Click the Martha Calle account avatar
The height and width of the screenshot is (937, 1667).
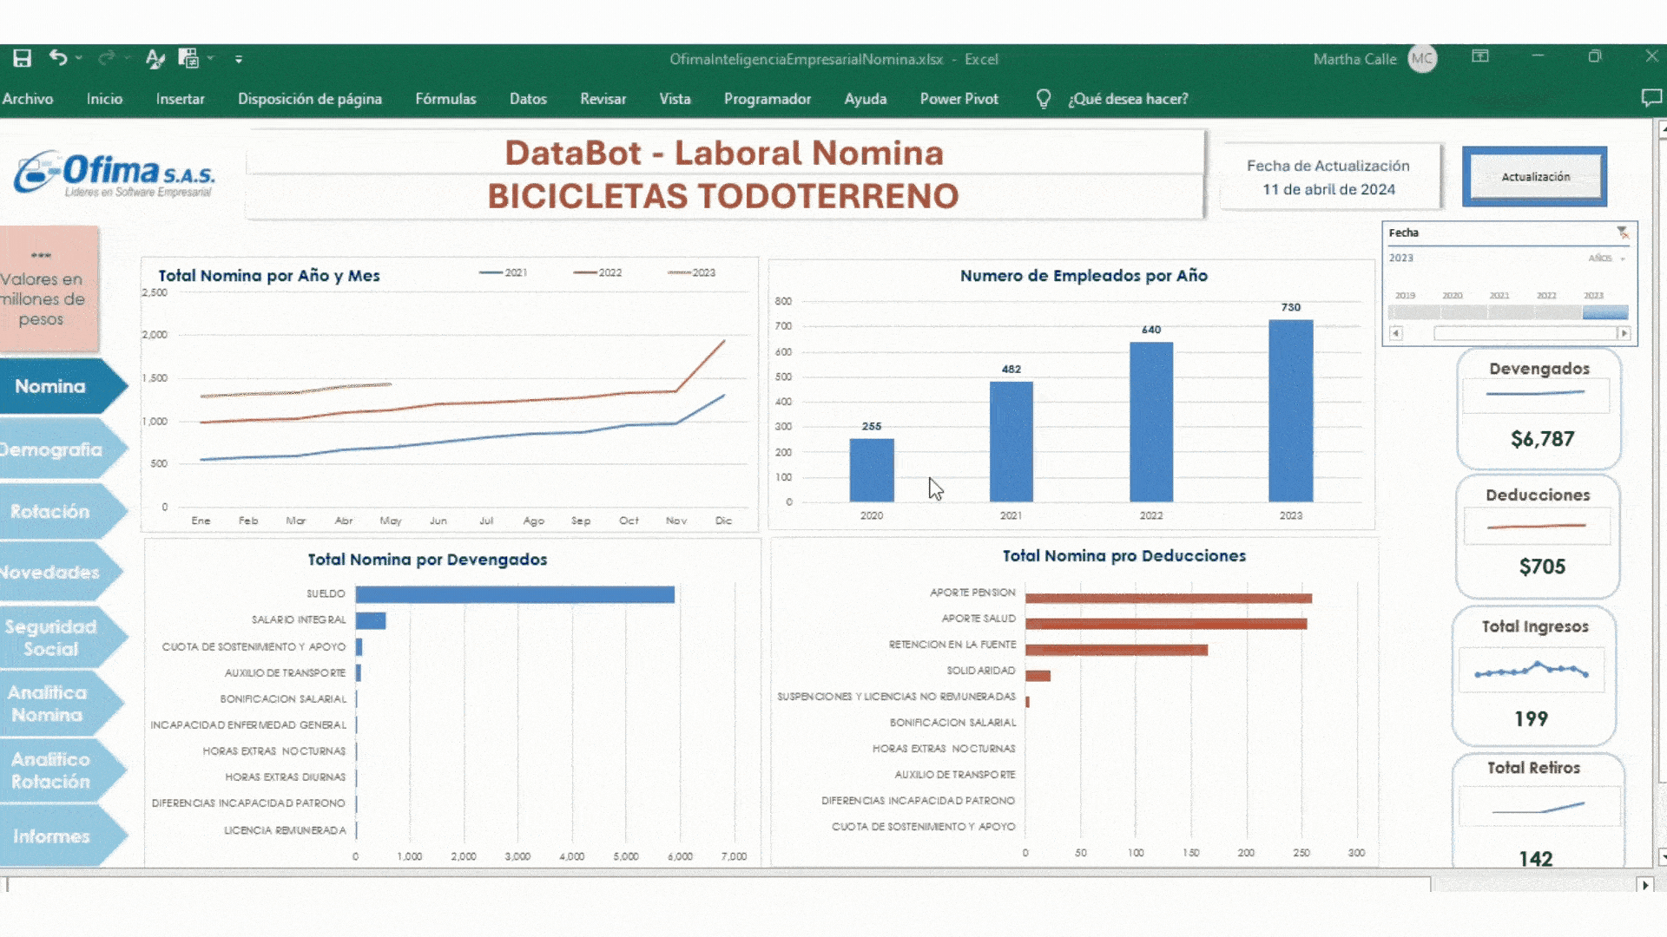(1422, 59)
